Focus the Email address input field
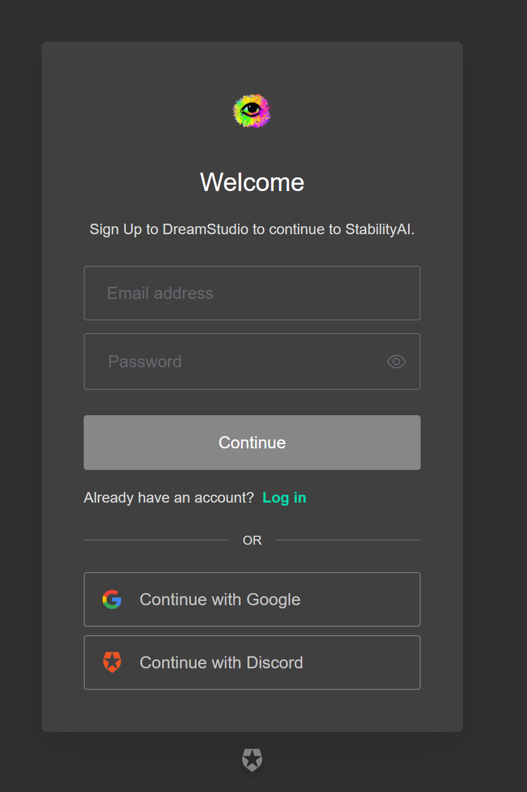Viewport: 527px width, 792px height. point(252,293)
